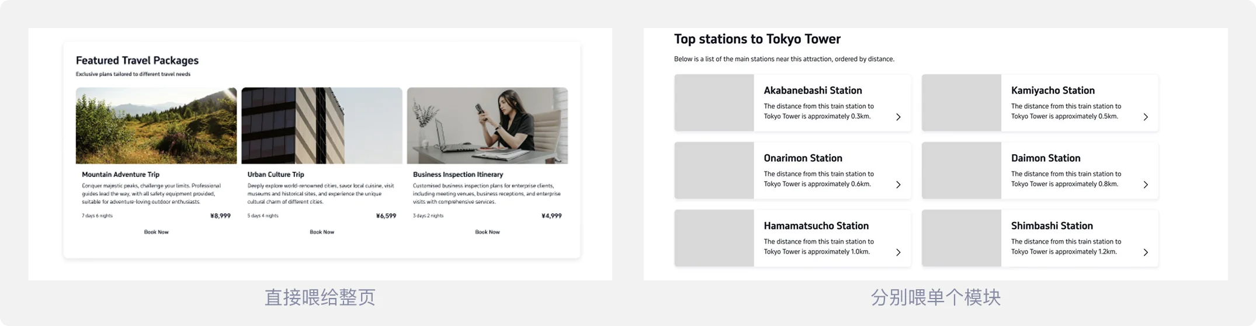Select the woman with phone photo
The height and width of the screenshot is (326, 1256).
coord(487,126)
